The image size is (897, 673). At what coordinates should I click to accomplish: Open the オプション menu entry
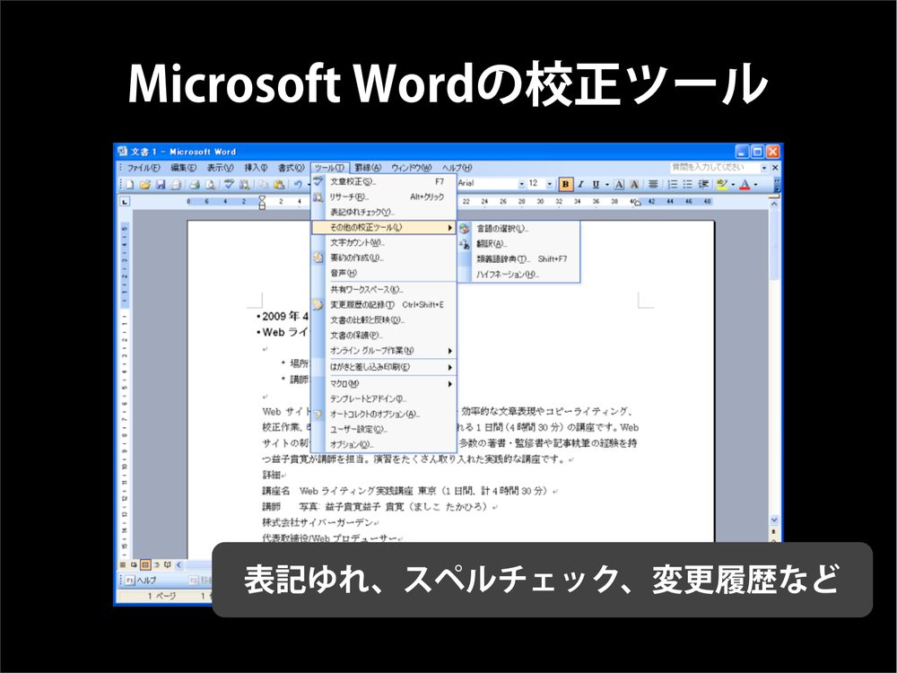point(383,444)
